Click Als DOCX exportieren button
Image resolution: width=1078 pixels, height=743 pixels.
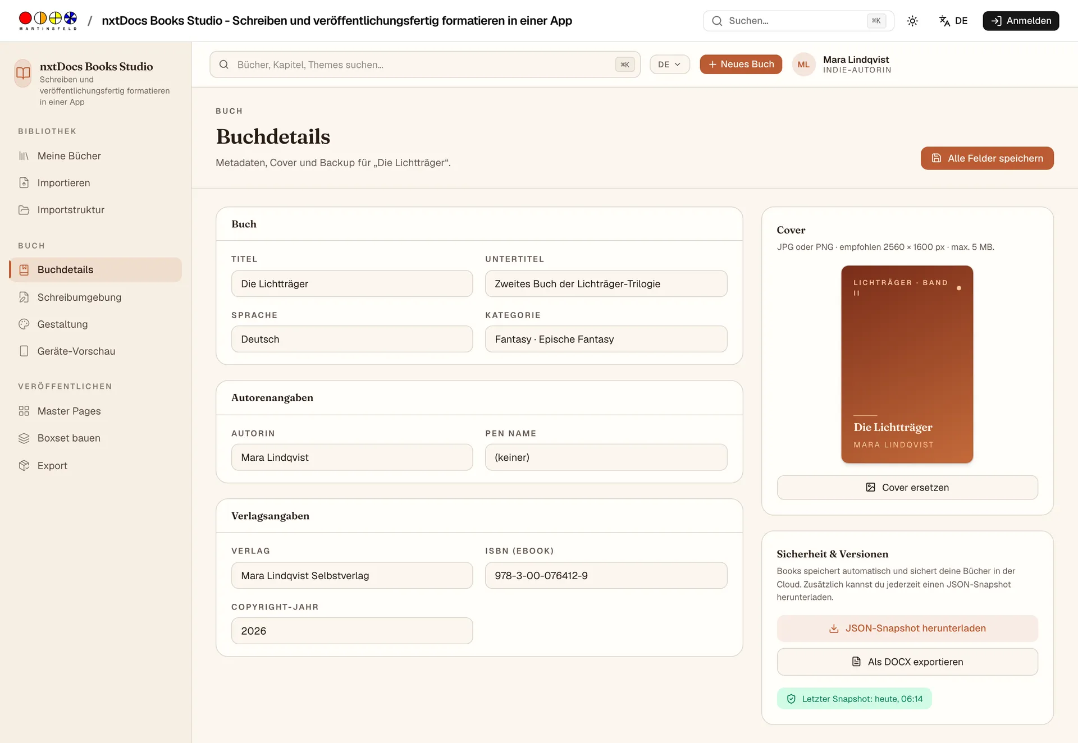click(x=907, y=662)
